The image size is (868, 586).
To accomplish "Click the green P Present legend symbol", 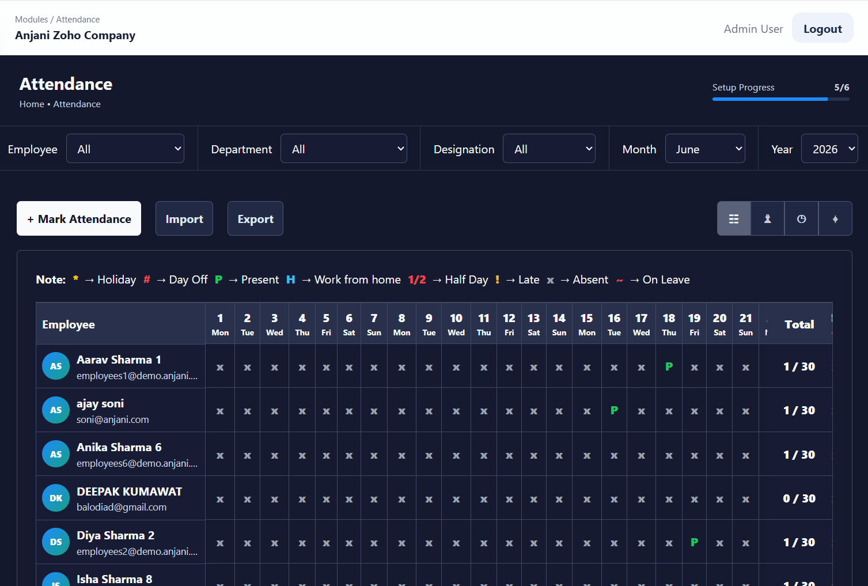I will pyautogui.click(x=218, y=279).
